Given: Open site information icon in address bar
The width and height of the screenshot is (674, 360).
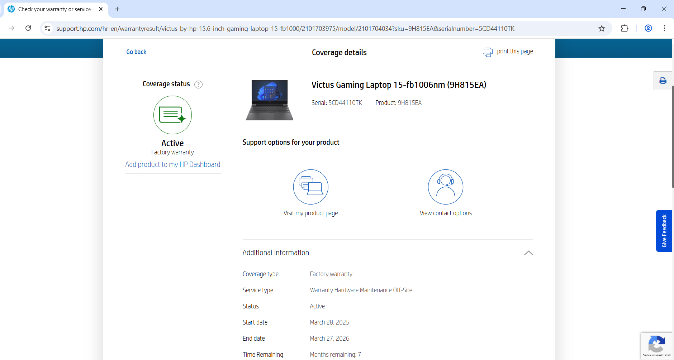Looking at the screenshot, I should coord(47,28).
